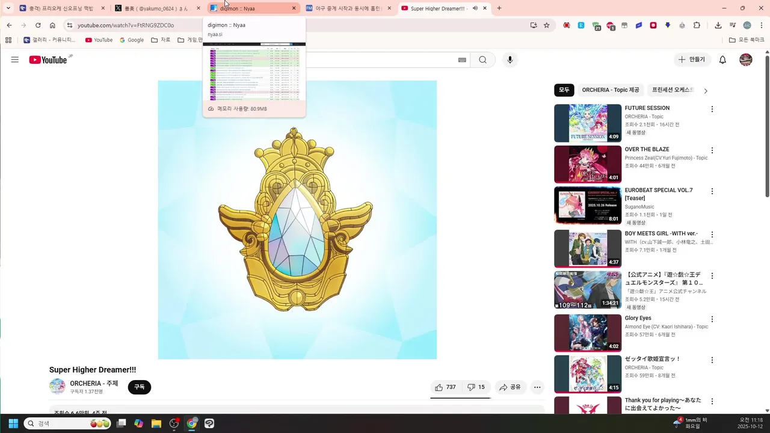Image resolution: width=770 pixels, height=433 pixels.
Task: Open YouTube notifications bell
Action: [x=722, y=60]
